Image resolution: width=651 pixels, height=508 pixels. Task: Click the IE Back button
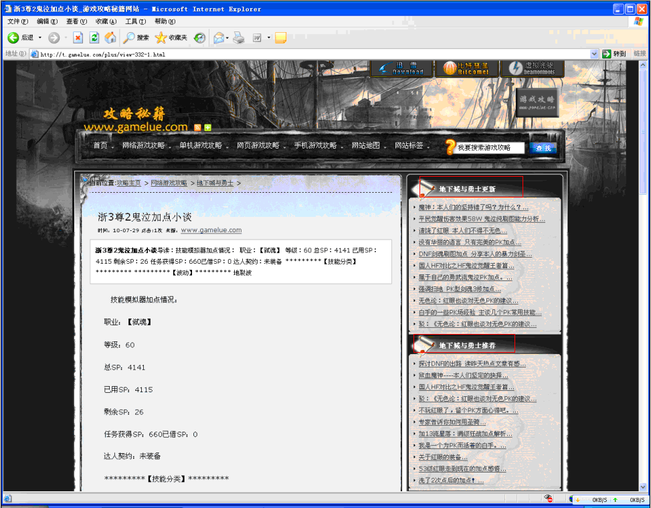tap(20, 37)
